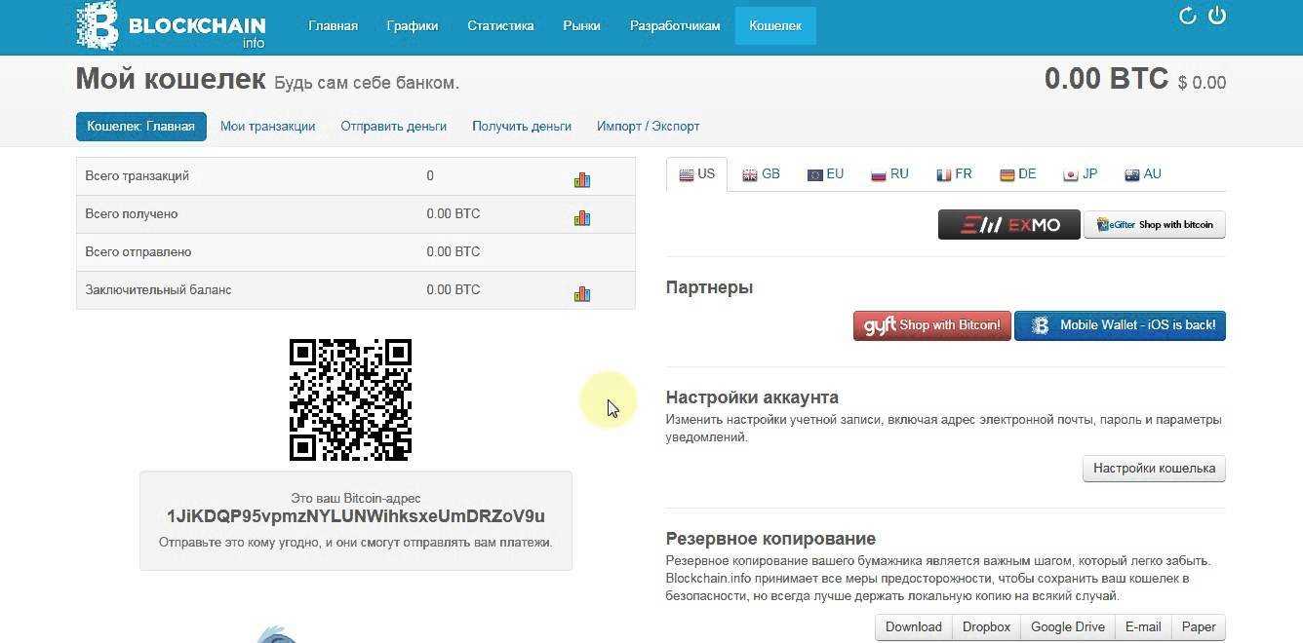Click Заключительный баланс row label

click(x=158, y=289)
